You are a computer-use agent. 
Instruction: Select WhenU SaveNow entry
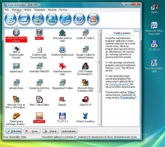coord(85,118)
